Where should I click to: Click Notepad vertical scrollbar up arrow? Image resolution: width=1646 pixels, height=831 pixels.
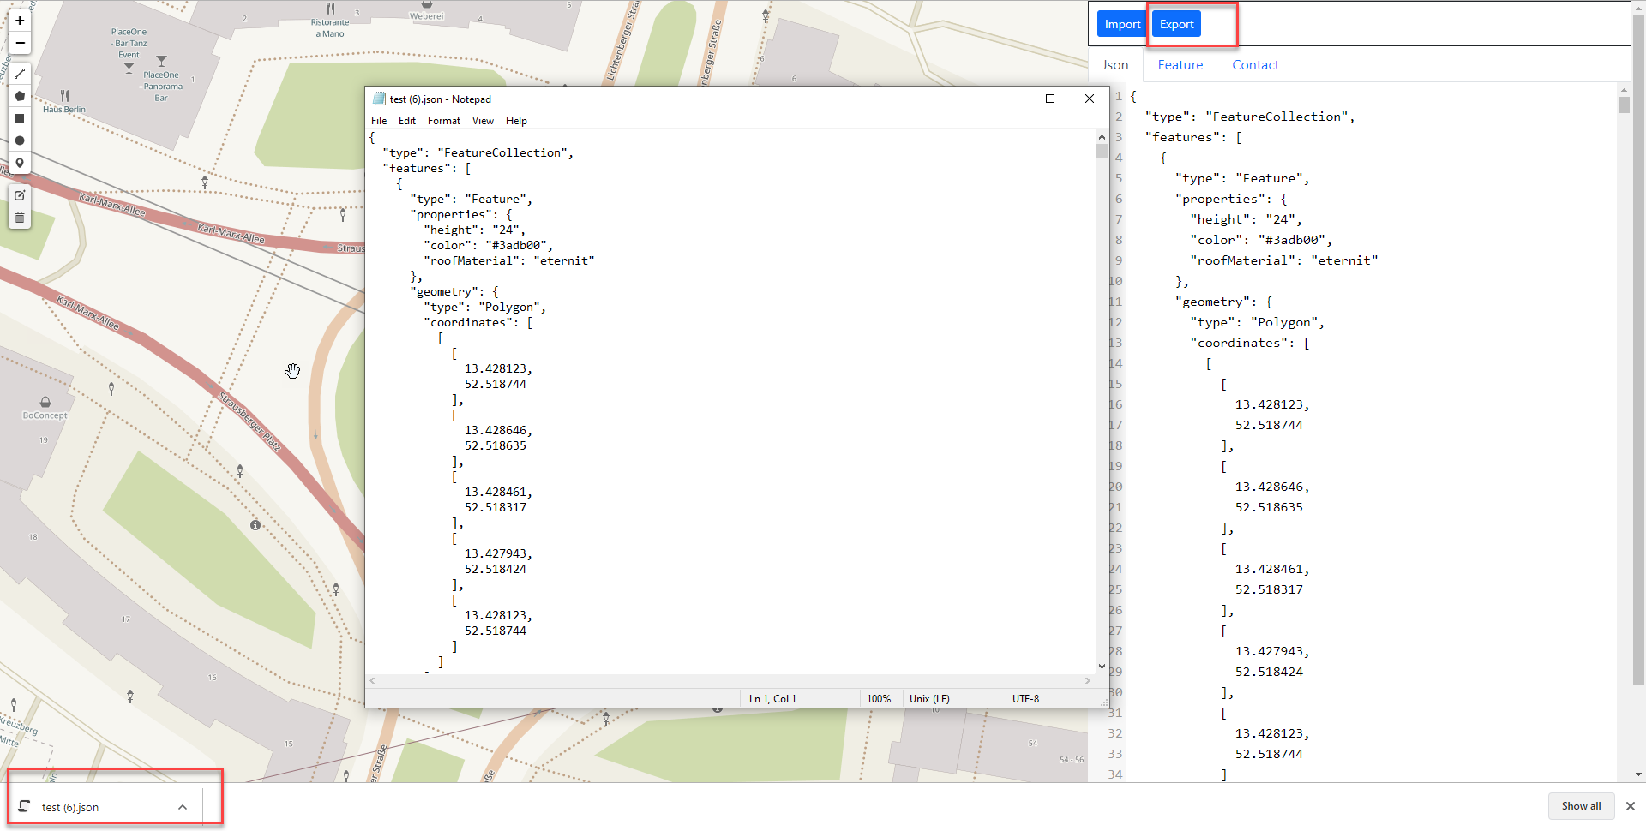[1102, 137]
